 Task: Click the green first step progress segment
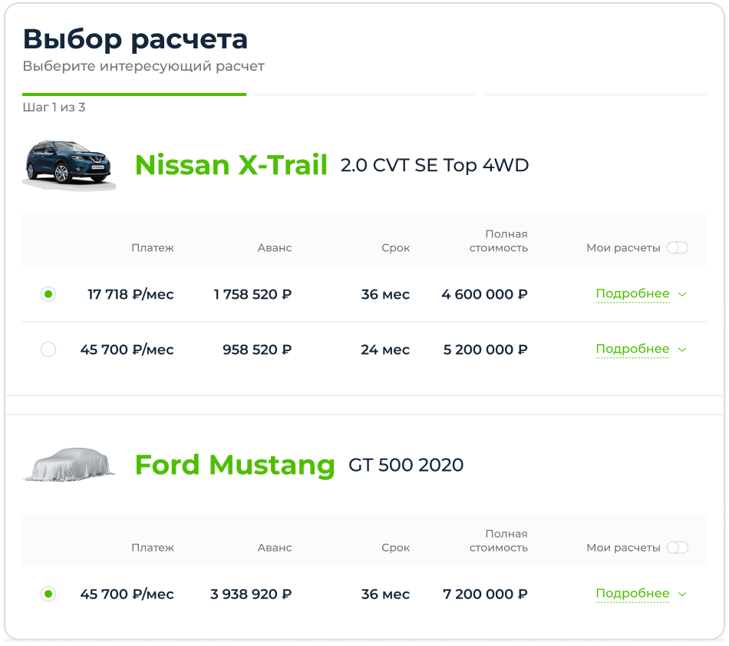pyautogui.click(x=134, y=94)
